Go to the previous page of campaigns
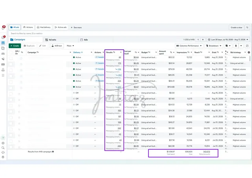 (198, 39)
